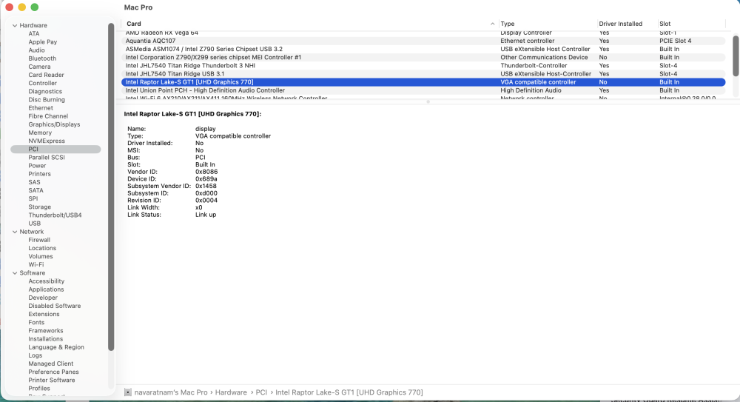
Task: Select Fonts under Software
Action: (x=36, y=323)
